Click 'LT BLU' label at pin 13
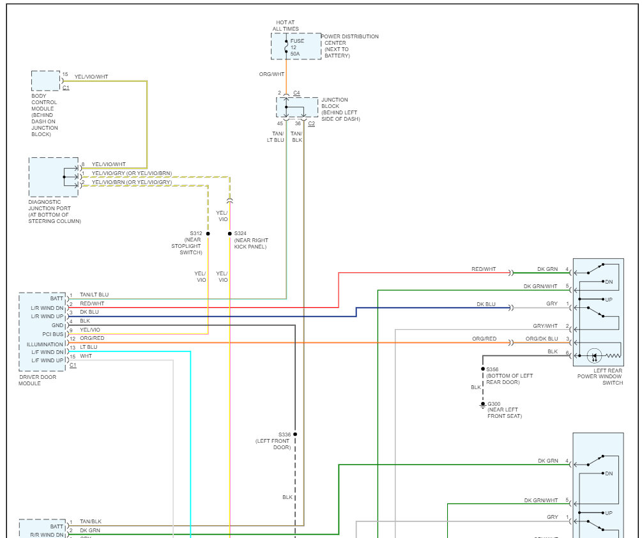Image resolution: width=642 pixels, height=538 pixels. 88,347
